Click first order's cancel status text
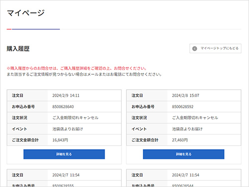The height and width of the screenshot is (187, 249). click(x=75, y=118)
